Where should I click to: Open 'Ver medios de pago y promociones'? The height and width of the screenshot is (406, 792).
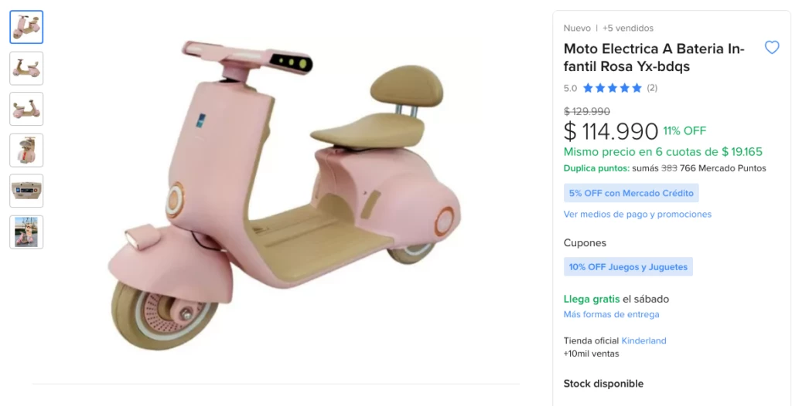(637, 215)
